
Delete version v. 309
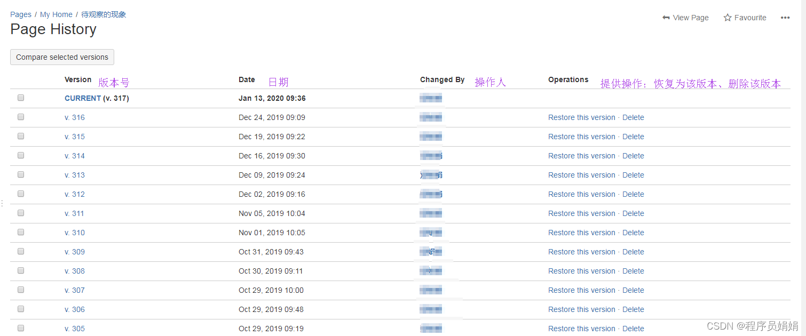[633, 252]
